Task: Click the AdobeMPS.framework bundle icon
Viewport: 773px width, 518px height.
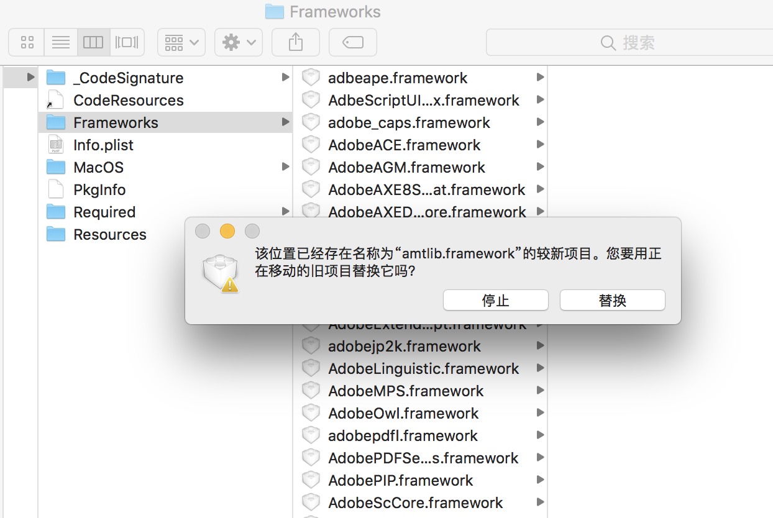Action: [x=311, y=391]
